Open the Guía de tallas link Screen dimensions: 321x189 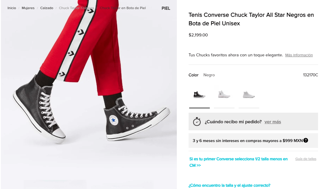306,159
